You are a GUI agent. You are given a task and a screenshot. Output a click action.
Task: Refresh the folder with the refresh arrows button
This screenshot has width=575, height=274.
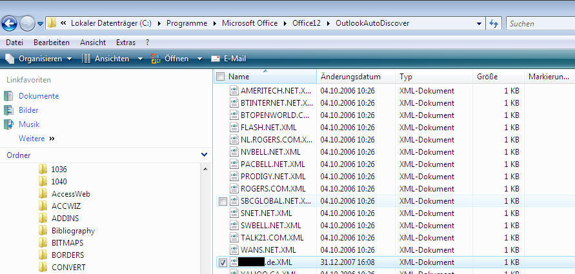coord(494,23)
